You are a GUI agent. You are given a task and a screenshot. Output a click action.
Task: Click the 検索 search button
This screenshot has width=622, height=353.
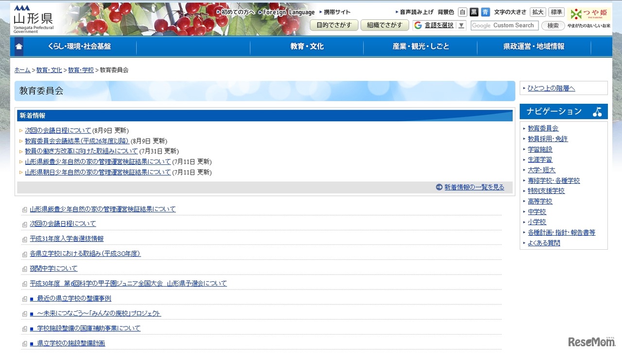[x=553, y=25]
